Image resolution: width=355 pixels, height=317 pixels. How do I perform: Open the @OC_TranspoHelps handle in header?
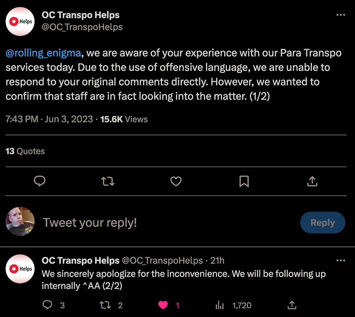tap(82, 27)
